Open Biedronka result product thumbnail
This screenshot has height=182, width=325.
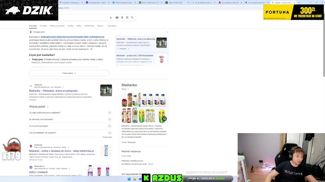click(x=106, y=150)
